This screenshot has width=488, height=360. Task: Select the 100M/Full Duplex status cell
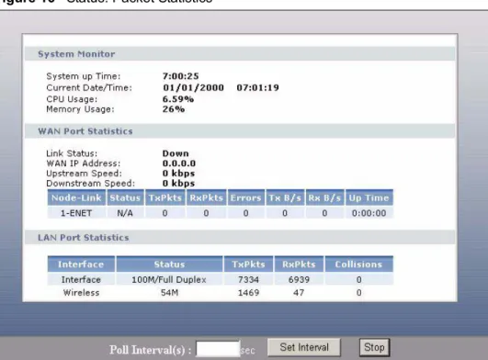click(x=169, y=279)
